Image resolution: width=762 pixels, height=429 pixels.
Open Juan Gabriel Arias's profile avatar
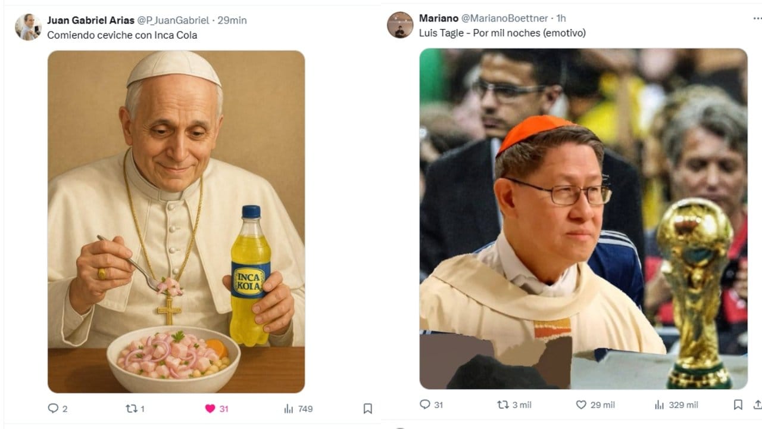tap(28, 27)
